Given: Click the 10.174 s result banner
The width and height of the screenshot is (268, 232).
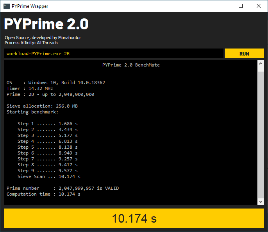Looking at the screenshot, I should tap(134, 218).
